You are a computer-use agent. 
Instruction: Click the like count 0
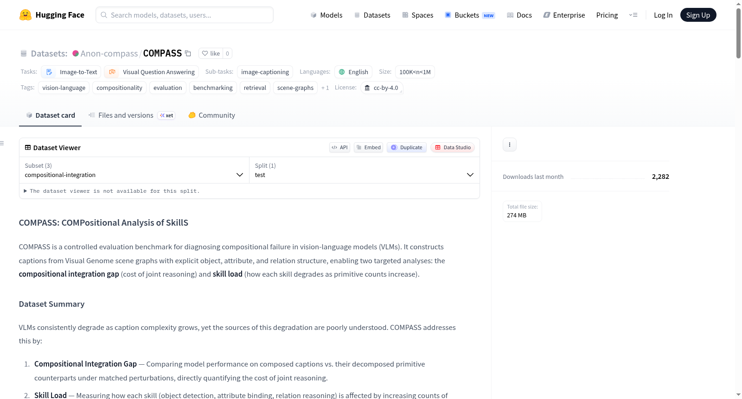coord(227,53)
